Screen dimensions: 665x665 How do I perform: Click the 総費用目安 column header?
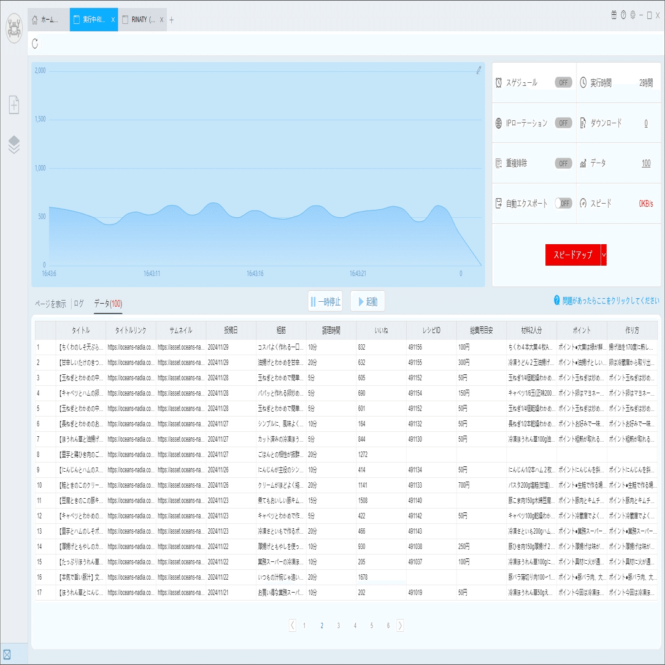(x=482, y=331)
